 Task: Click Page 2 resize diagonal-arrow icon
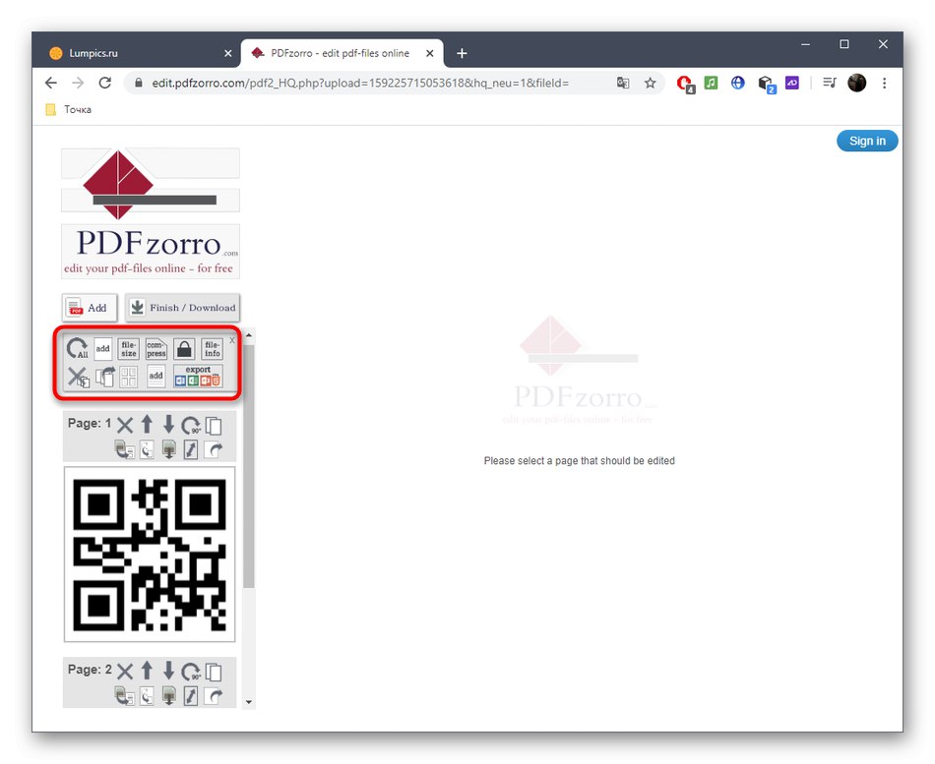(x=191, y=695)
